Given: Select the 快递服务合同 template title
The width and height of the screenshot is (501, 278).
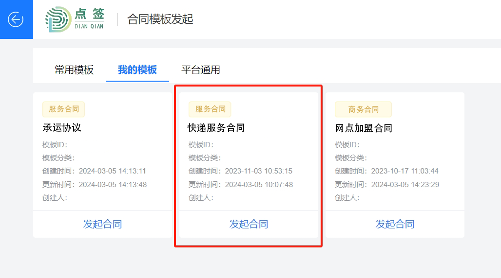Looking at the screenshot, I should point(216,128).
